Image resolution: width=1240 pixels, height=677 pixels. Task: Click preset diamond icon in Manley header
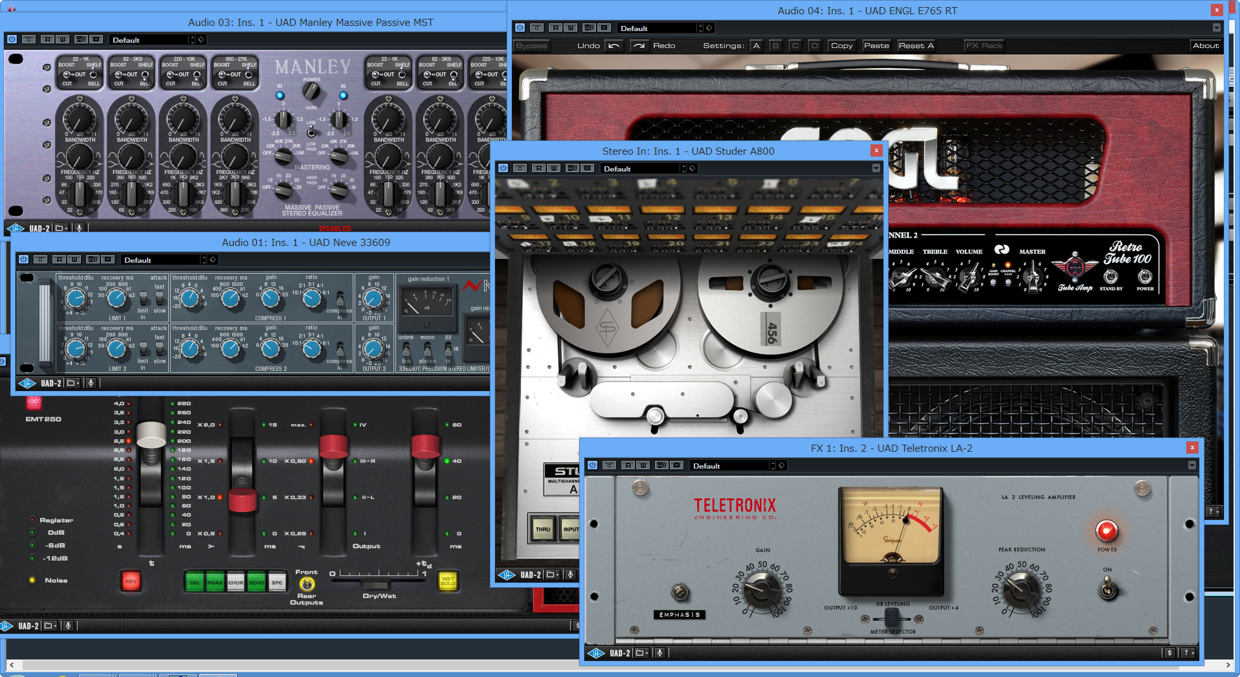coord(201,39)
